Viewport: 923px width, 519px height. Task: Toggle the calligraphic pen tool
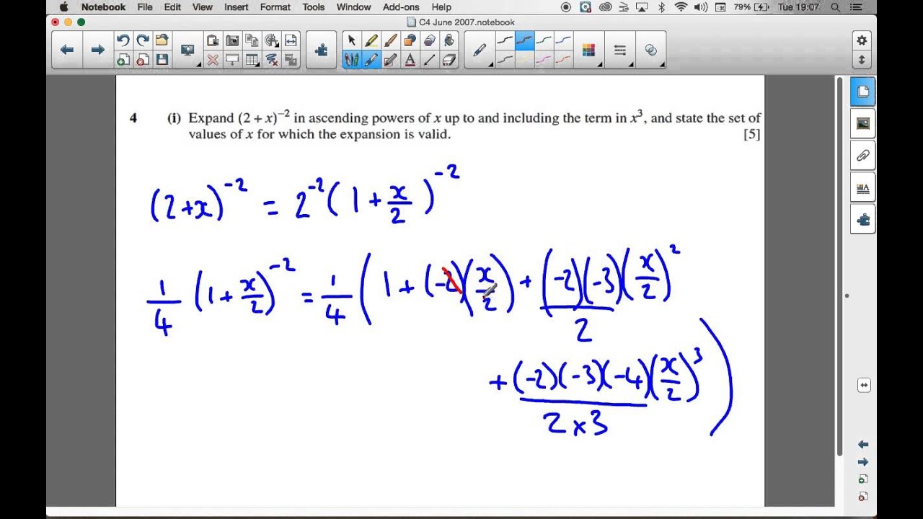(371, 60)
